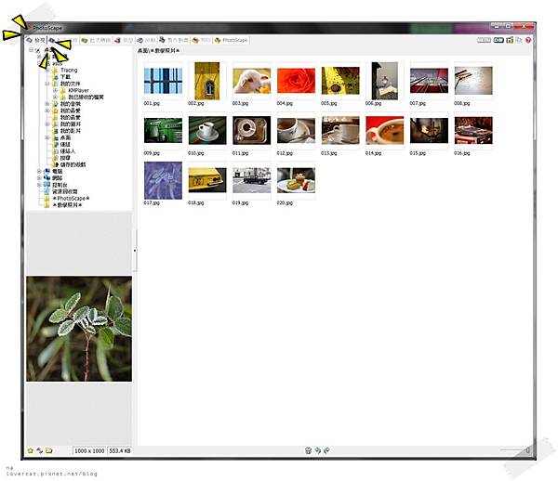Viewport: 558px width, 481px height.
Task: Go to the PhotoScape home tab
Action: (x=231, y=41)
